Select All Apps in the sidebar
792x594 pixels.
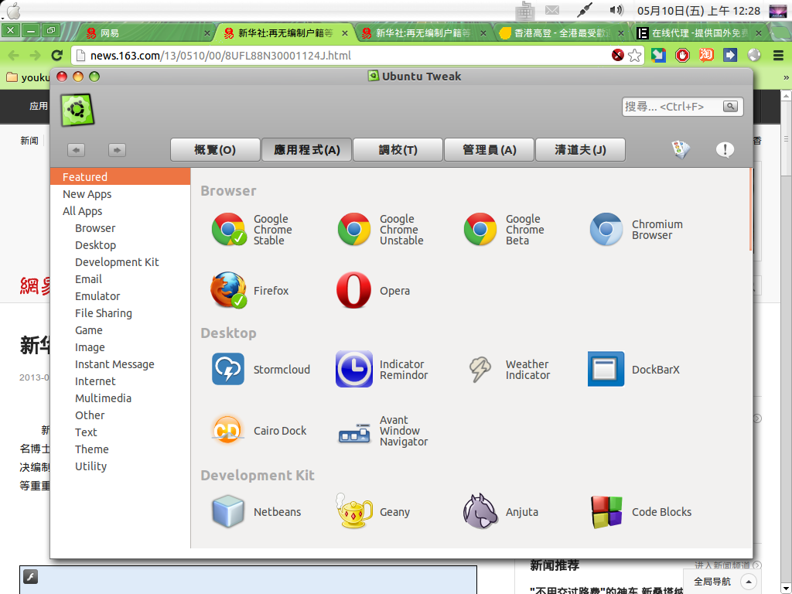click(120, 211)
